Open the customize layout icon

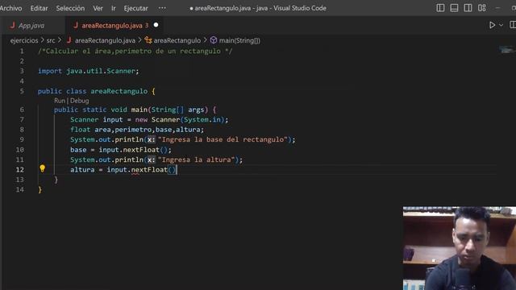pos(482,8)
